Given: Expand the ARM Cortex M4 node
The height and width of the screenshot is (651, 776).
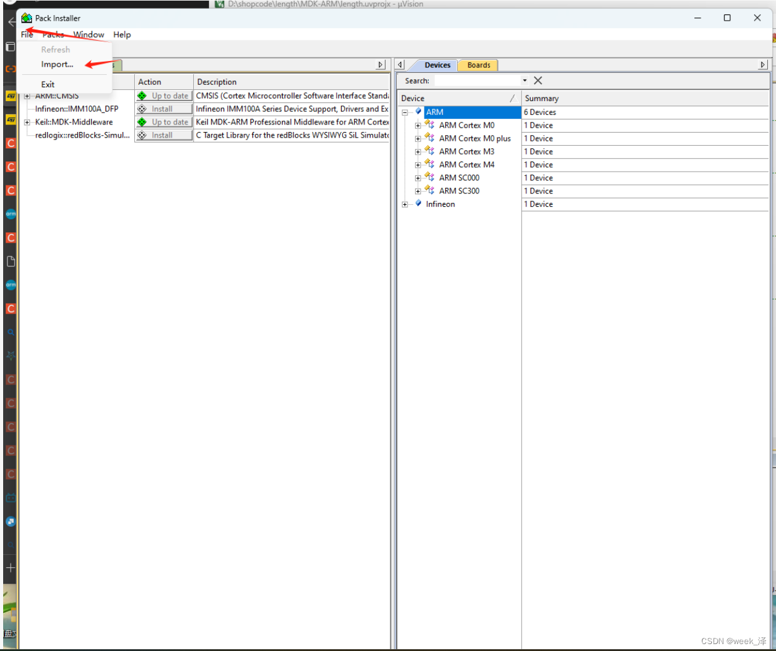Looking at the screenshot, I should click(x=418, y=165).
